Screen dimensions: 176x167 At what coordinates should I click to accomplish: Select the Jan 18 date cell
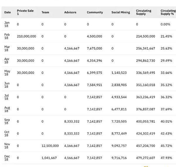[x=7, y=24]
